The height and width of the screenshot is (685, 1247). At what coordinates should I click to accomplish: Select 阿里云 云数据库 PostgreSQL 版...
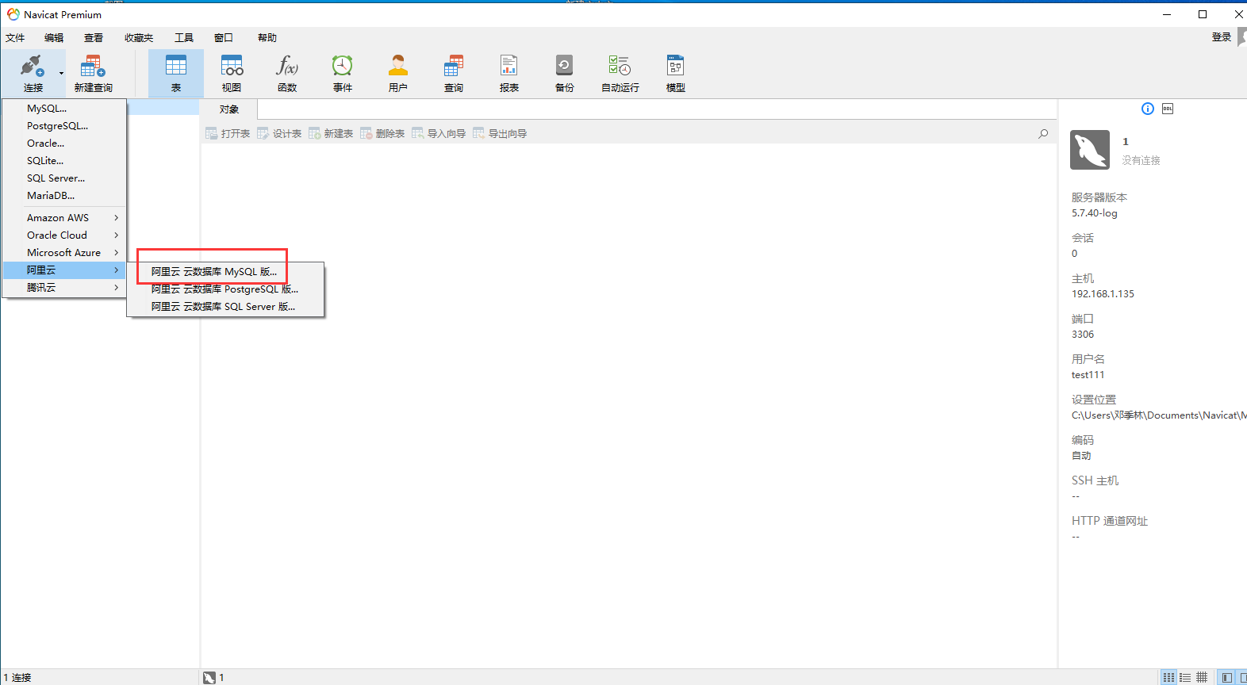[225, 289]
